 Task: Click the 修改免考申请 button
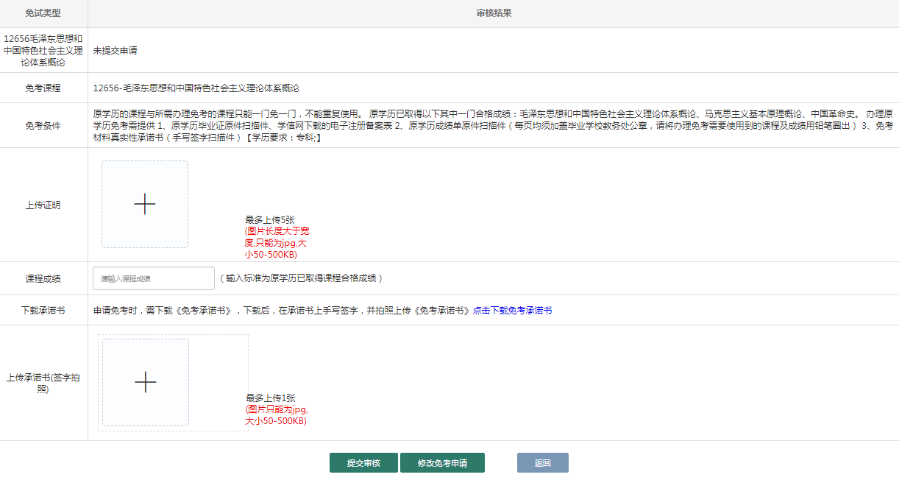point(442,463)
